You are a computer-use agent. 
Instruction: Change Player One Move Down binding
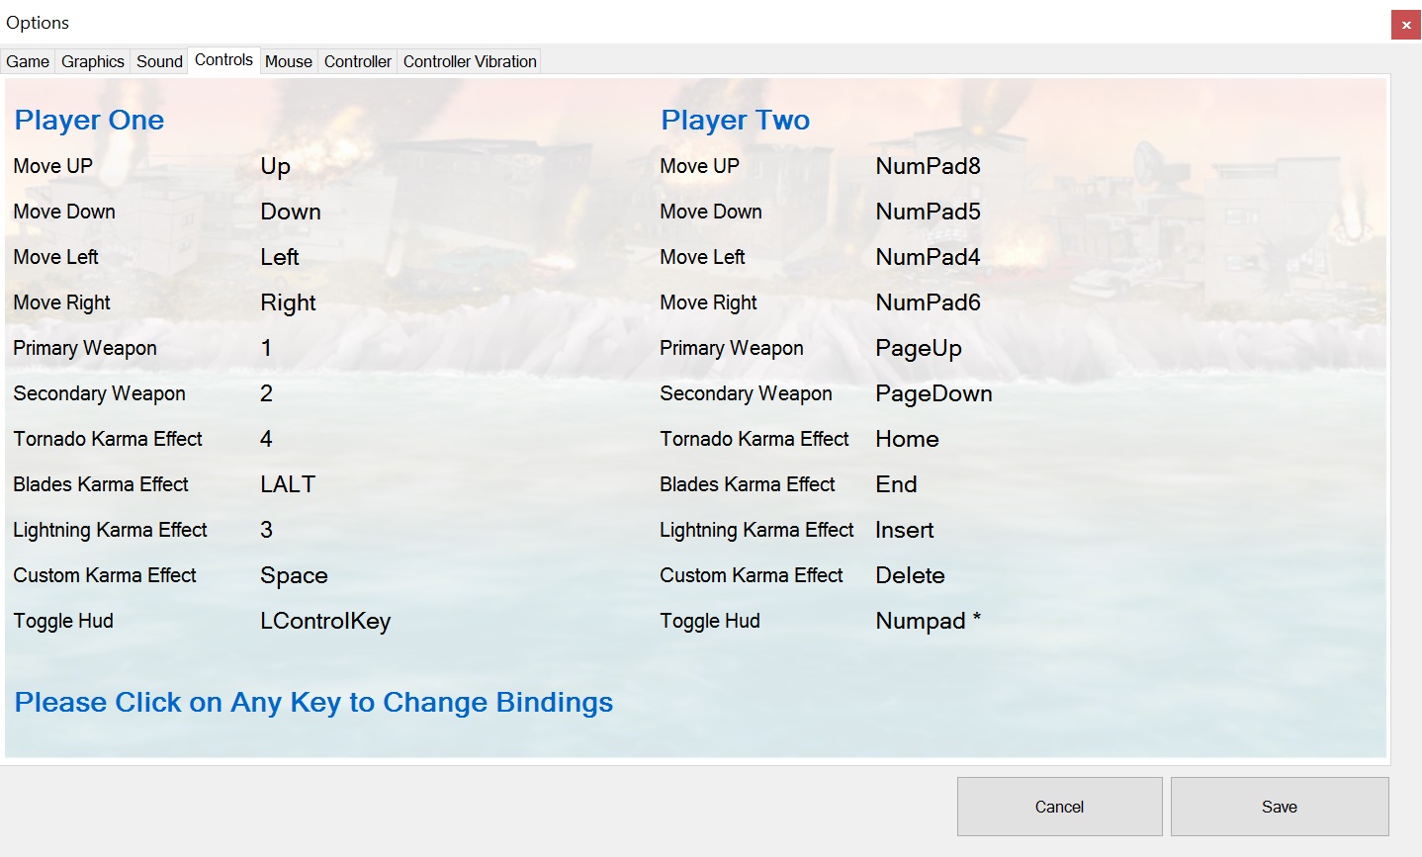pyautogui.click(x=290, y=212)
